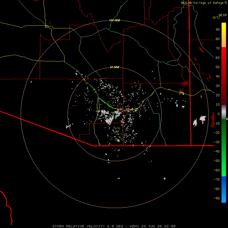The image size is (228, 228).
Task: Click the 20 value on velocity scale
Action: click(x=218, y=95)
